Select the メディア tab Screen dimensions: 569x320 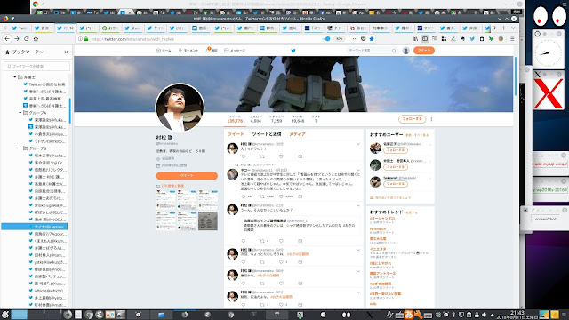coord(297,134)
